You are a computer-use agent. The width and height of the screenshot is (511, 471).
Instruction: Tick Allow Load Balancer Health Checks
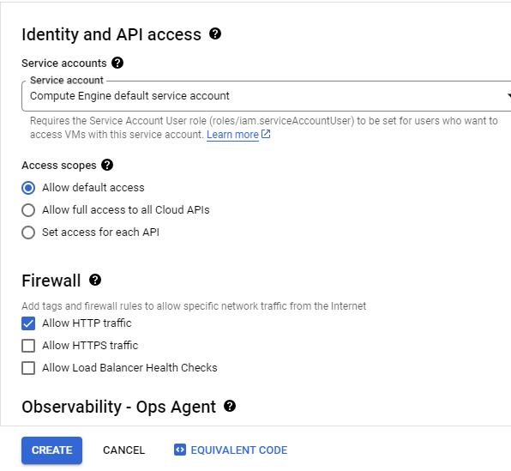[x=28, y=368]
